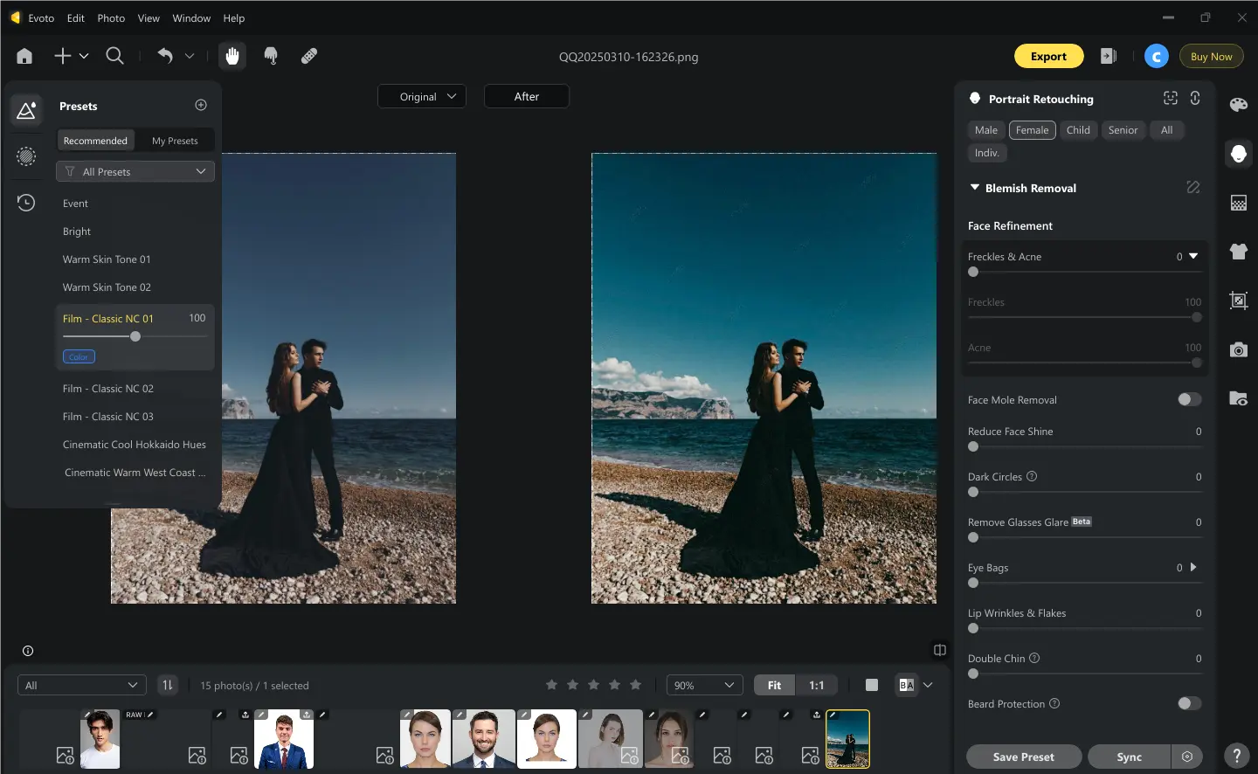Open the Photo menu
The image size is (1258, 774).
pyautogui.click(x=111, y=17)
